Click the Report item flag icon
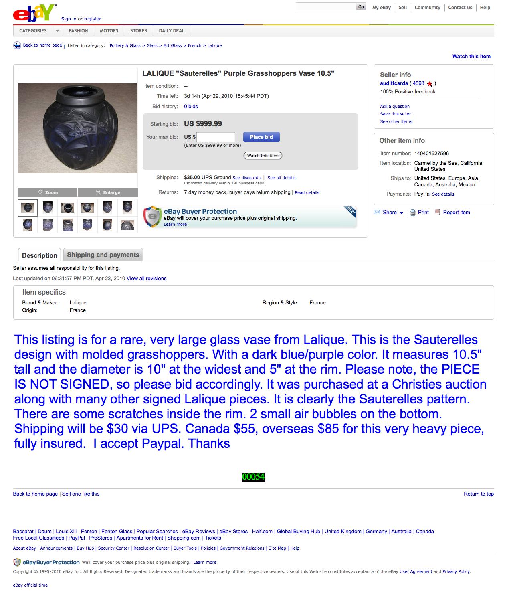Viewport: 507px width, 591px height. pos(438,212)
